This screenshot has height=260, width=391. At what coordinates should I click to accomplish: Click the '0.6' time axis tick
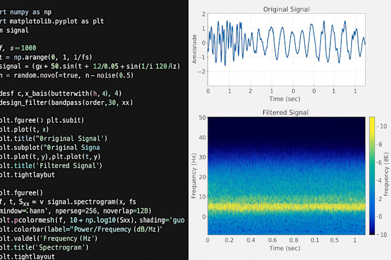pyautogui.click(x=273, y=240)
